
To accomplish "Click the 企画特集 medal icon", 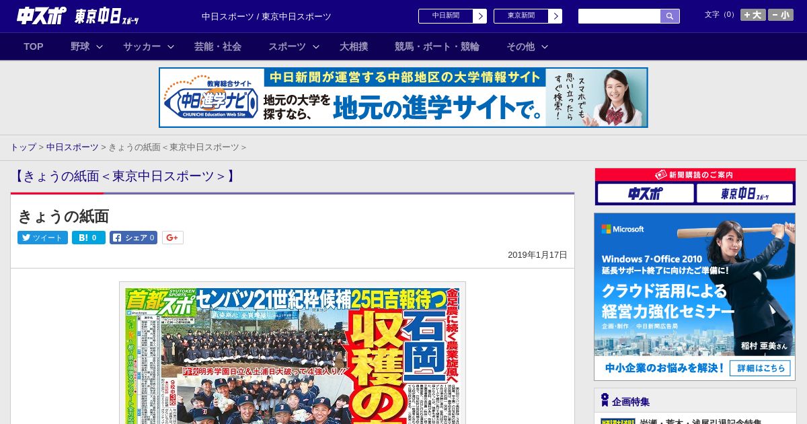I will coord(605,400).
